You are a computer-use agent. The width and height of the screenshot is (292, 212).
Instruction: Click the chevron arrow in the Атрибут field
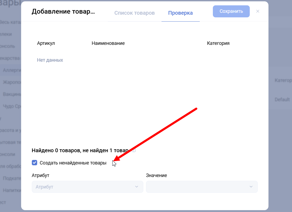click(x=137, y=187)
